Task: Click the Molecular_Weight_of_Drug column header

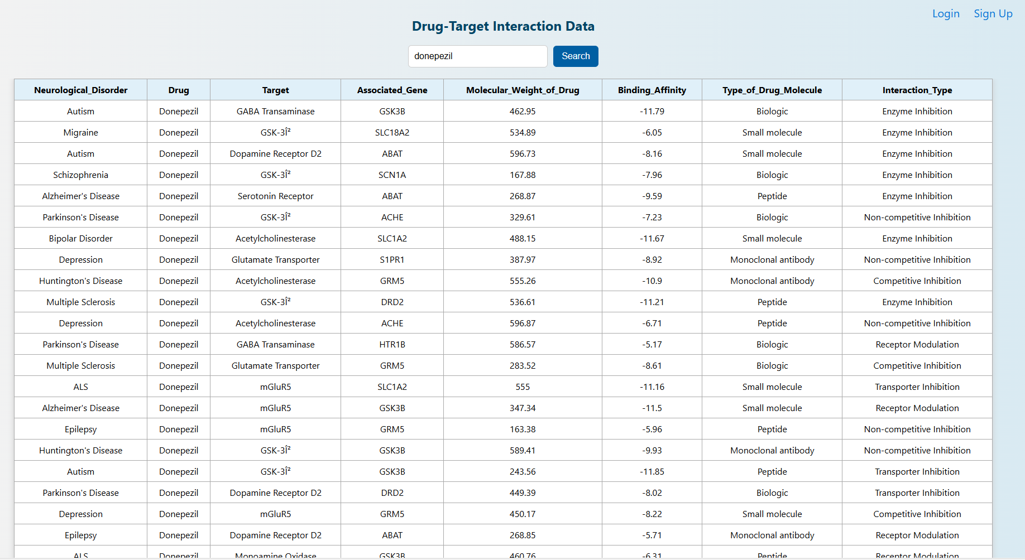Action: tap(523, 90)
